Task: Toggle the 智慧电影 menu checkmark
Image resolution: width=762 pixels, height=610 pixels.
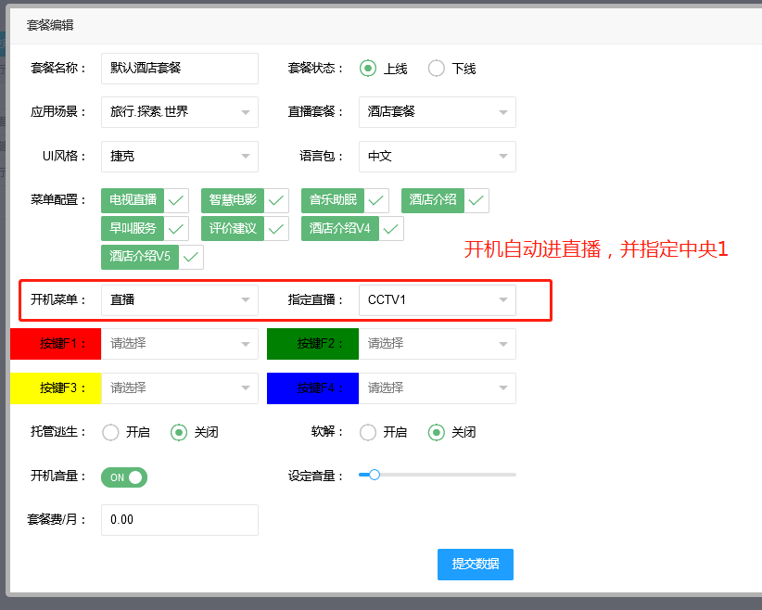Action: [276, 200]
